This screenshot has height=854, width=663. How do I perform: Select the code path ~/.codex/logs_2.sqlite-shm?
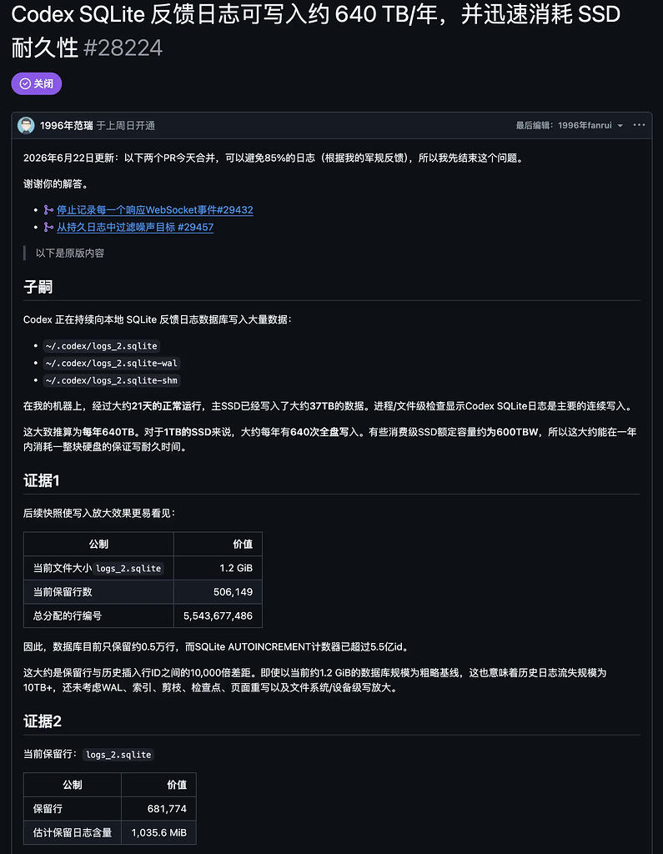pos(112,380)
